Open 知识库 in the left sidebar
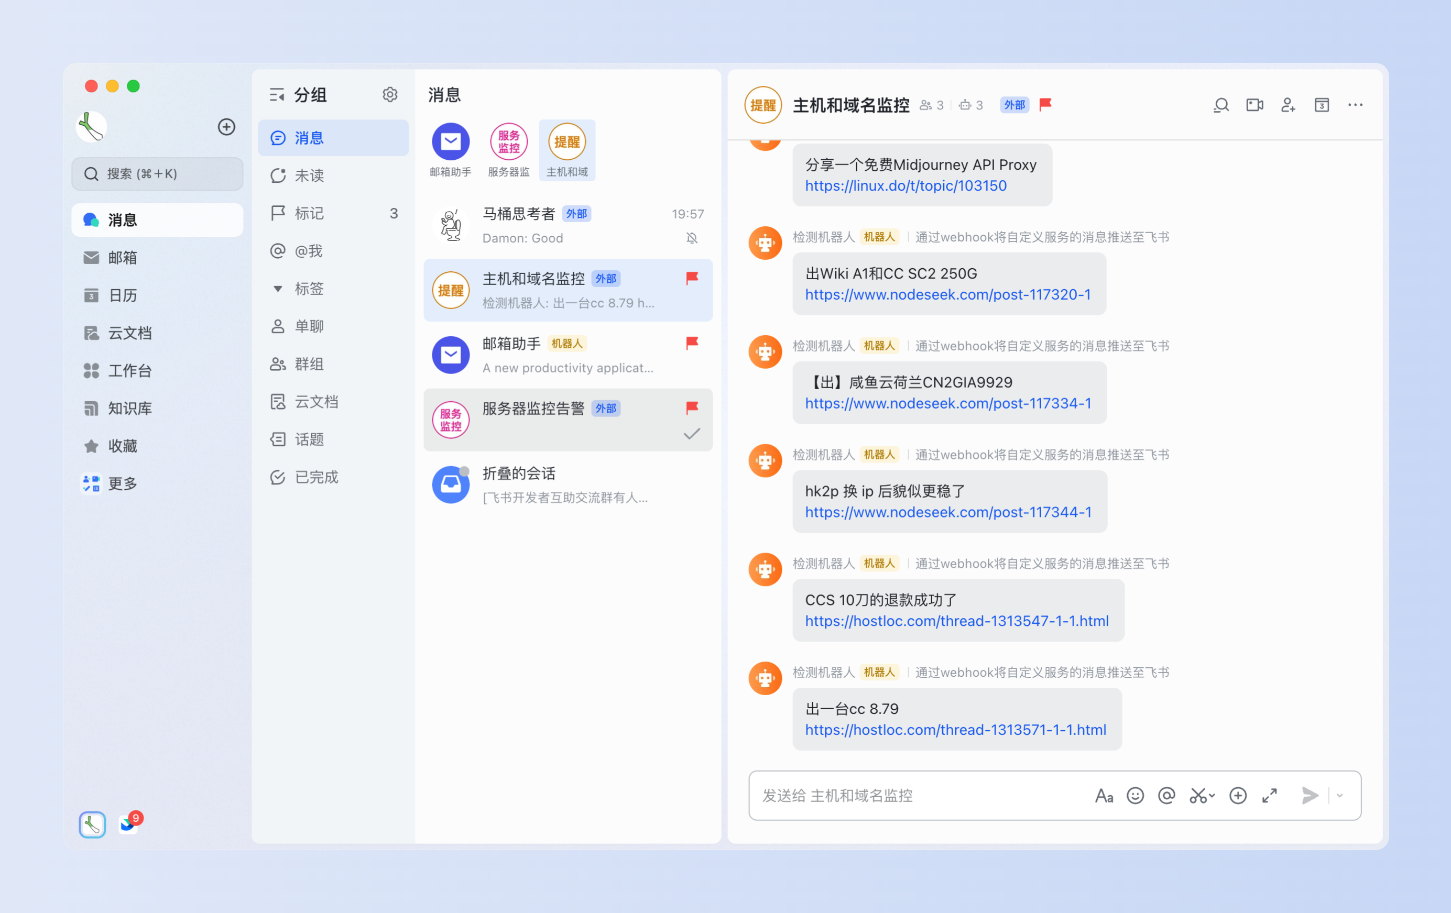Viewport: 1451px width, 913px height. [x=157, y=409]
